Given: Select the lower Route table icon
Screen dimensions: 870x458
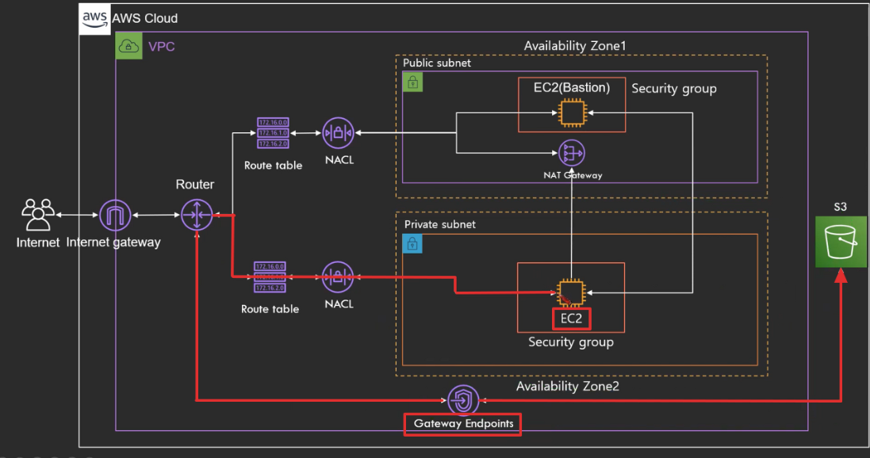Looking at the screenshot, I should click(270, 277).
